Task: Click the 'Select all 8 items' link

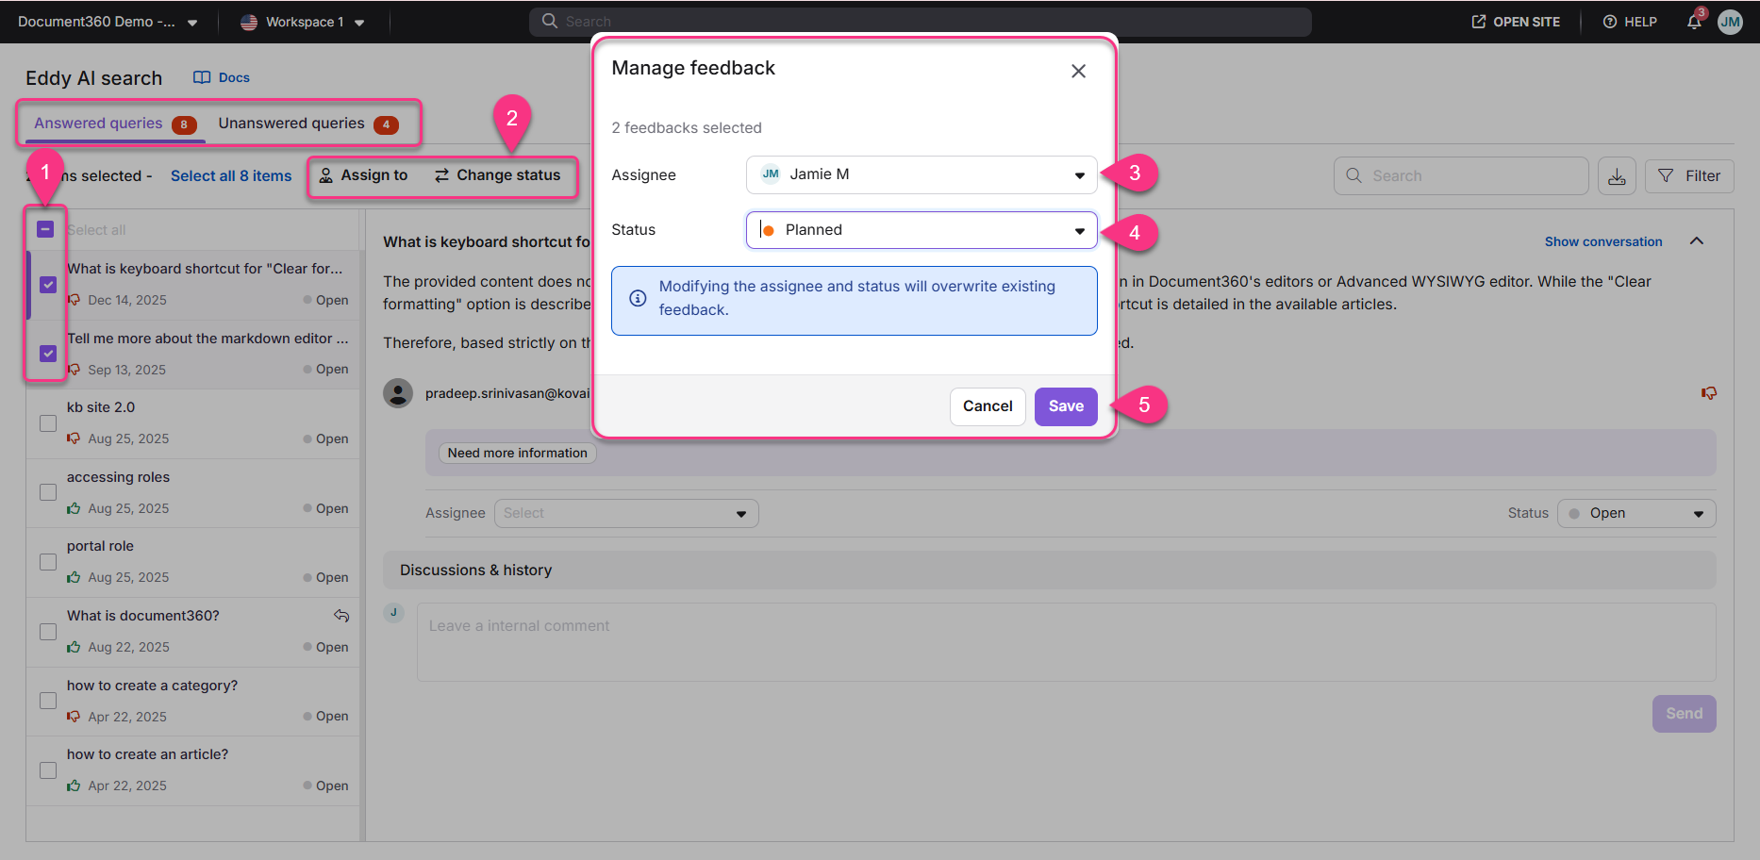Action: [230, 175]
